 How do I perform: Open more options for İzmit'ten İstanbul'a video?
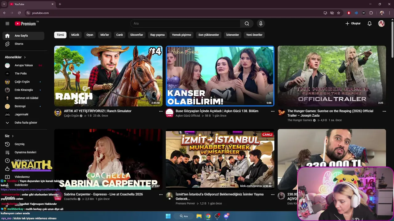272,195
